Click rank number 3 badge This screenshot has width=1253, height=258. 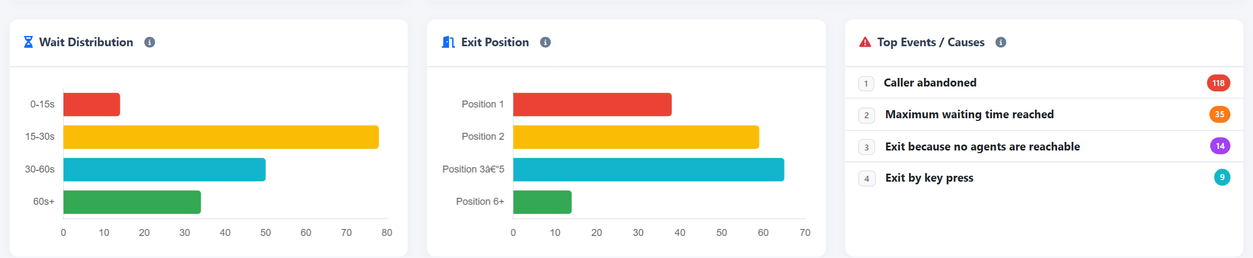[x=867, y=147]
